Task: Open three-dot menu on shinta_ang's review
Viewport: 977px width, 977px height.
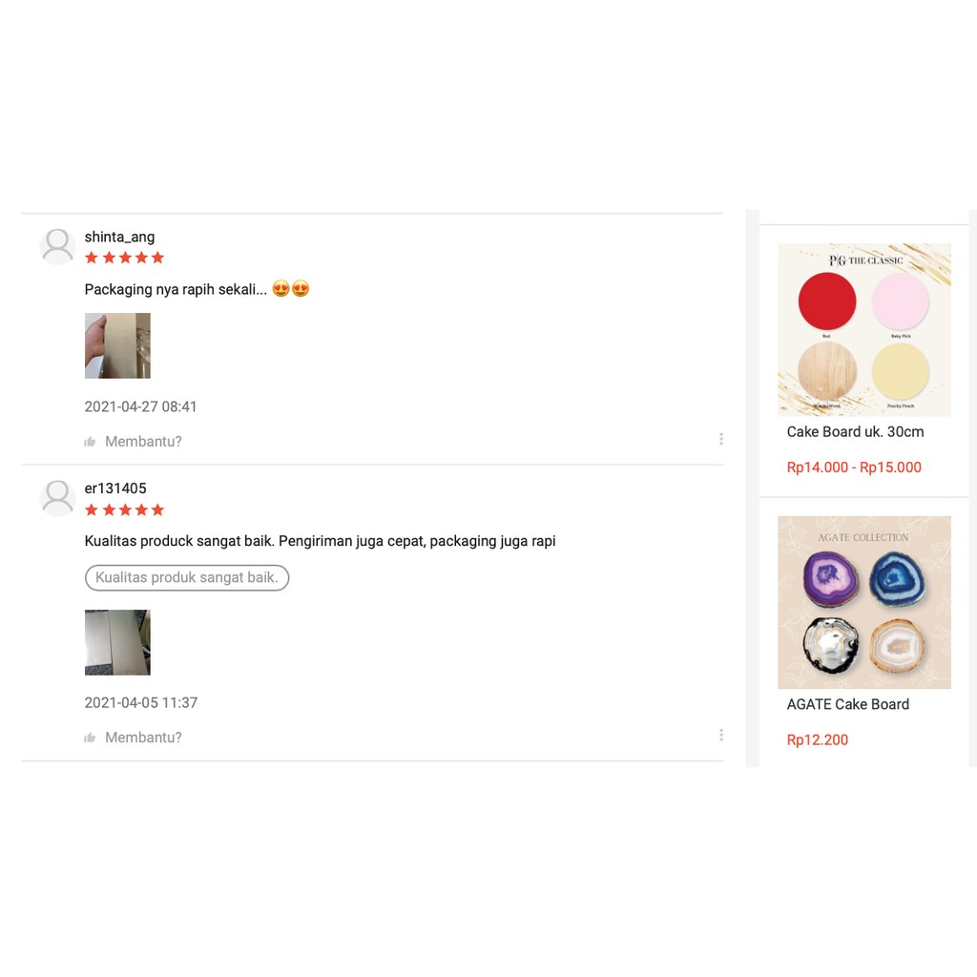Action: click(721, 439)
